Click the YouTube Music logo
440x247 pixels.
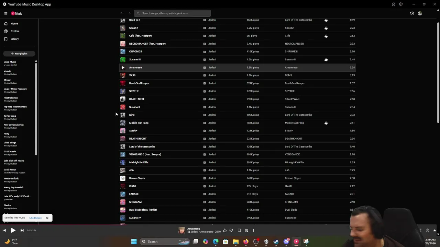click(16, 13)
